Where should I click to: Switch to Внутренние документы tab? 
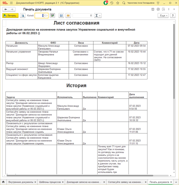click(x=21, y=182)
